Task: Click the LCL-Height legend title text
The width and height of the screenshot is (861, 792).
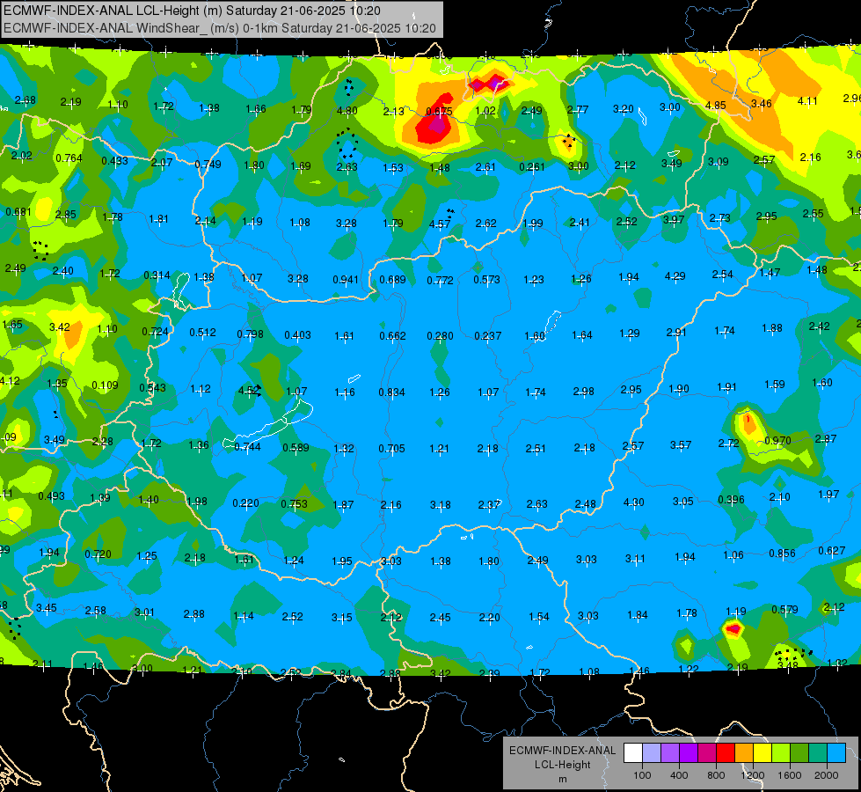Action: pyautogui.click(x=563, y=765)
